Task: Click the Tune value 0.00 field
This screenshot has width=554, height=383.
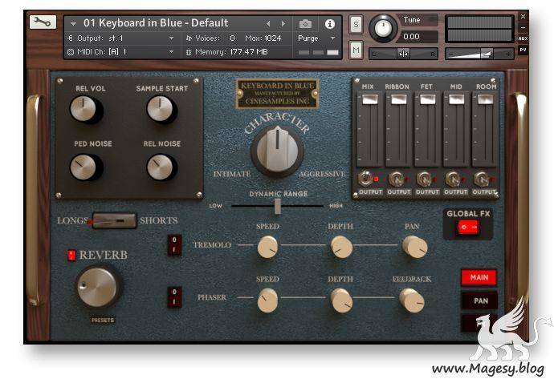Action: (x=418, y=37)
